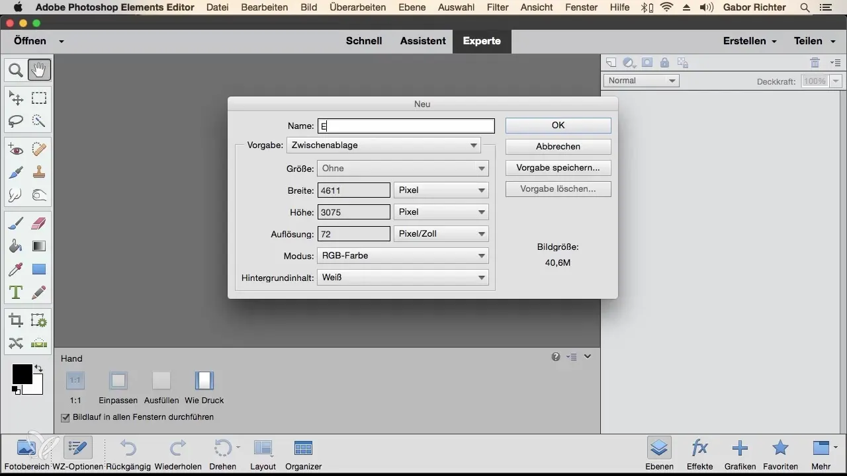Click the Rückgängig undo button
The width and height of the screenshot is (847, 476).
128,454
